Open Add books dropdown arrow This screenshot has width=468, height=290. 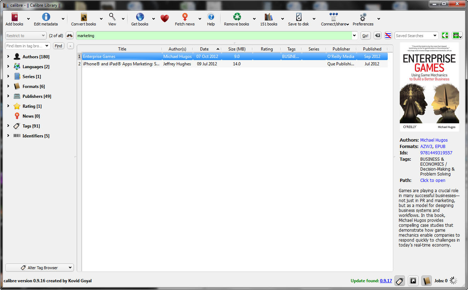pyautogui.click(x=29, y=19)
